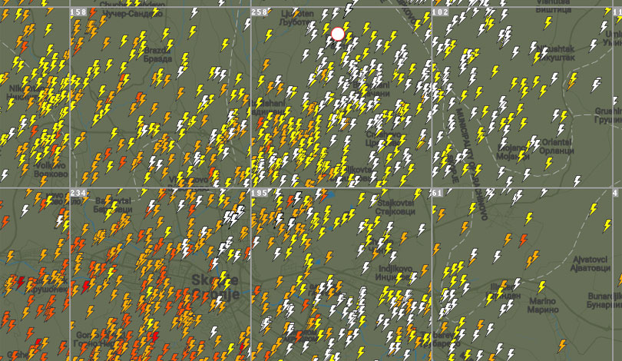
Task: Select the grid cell count label 102
Action: click(440, 12)
